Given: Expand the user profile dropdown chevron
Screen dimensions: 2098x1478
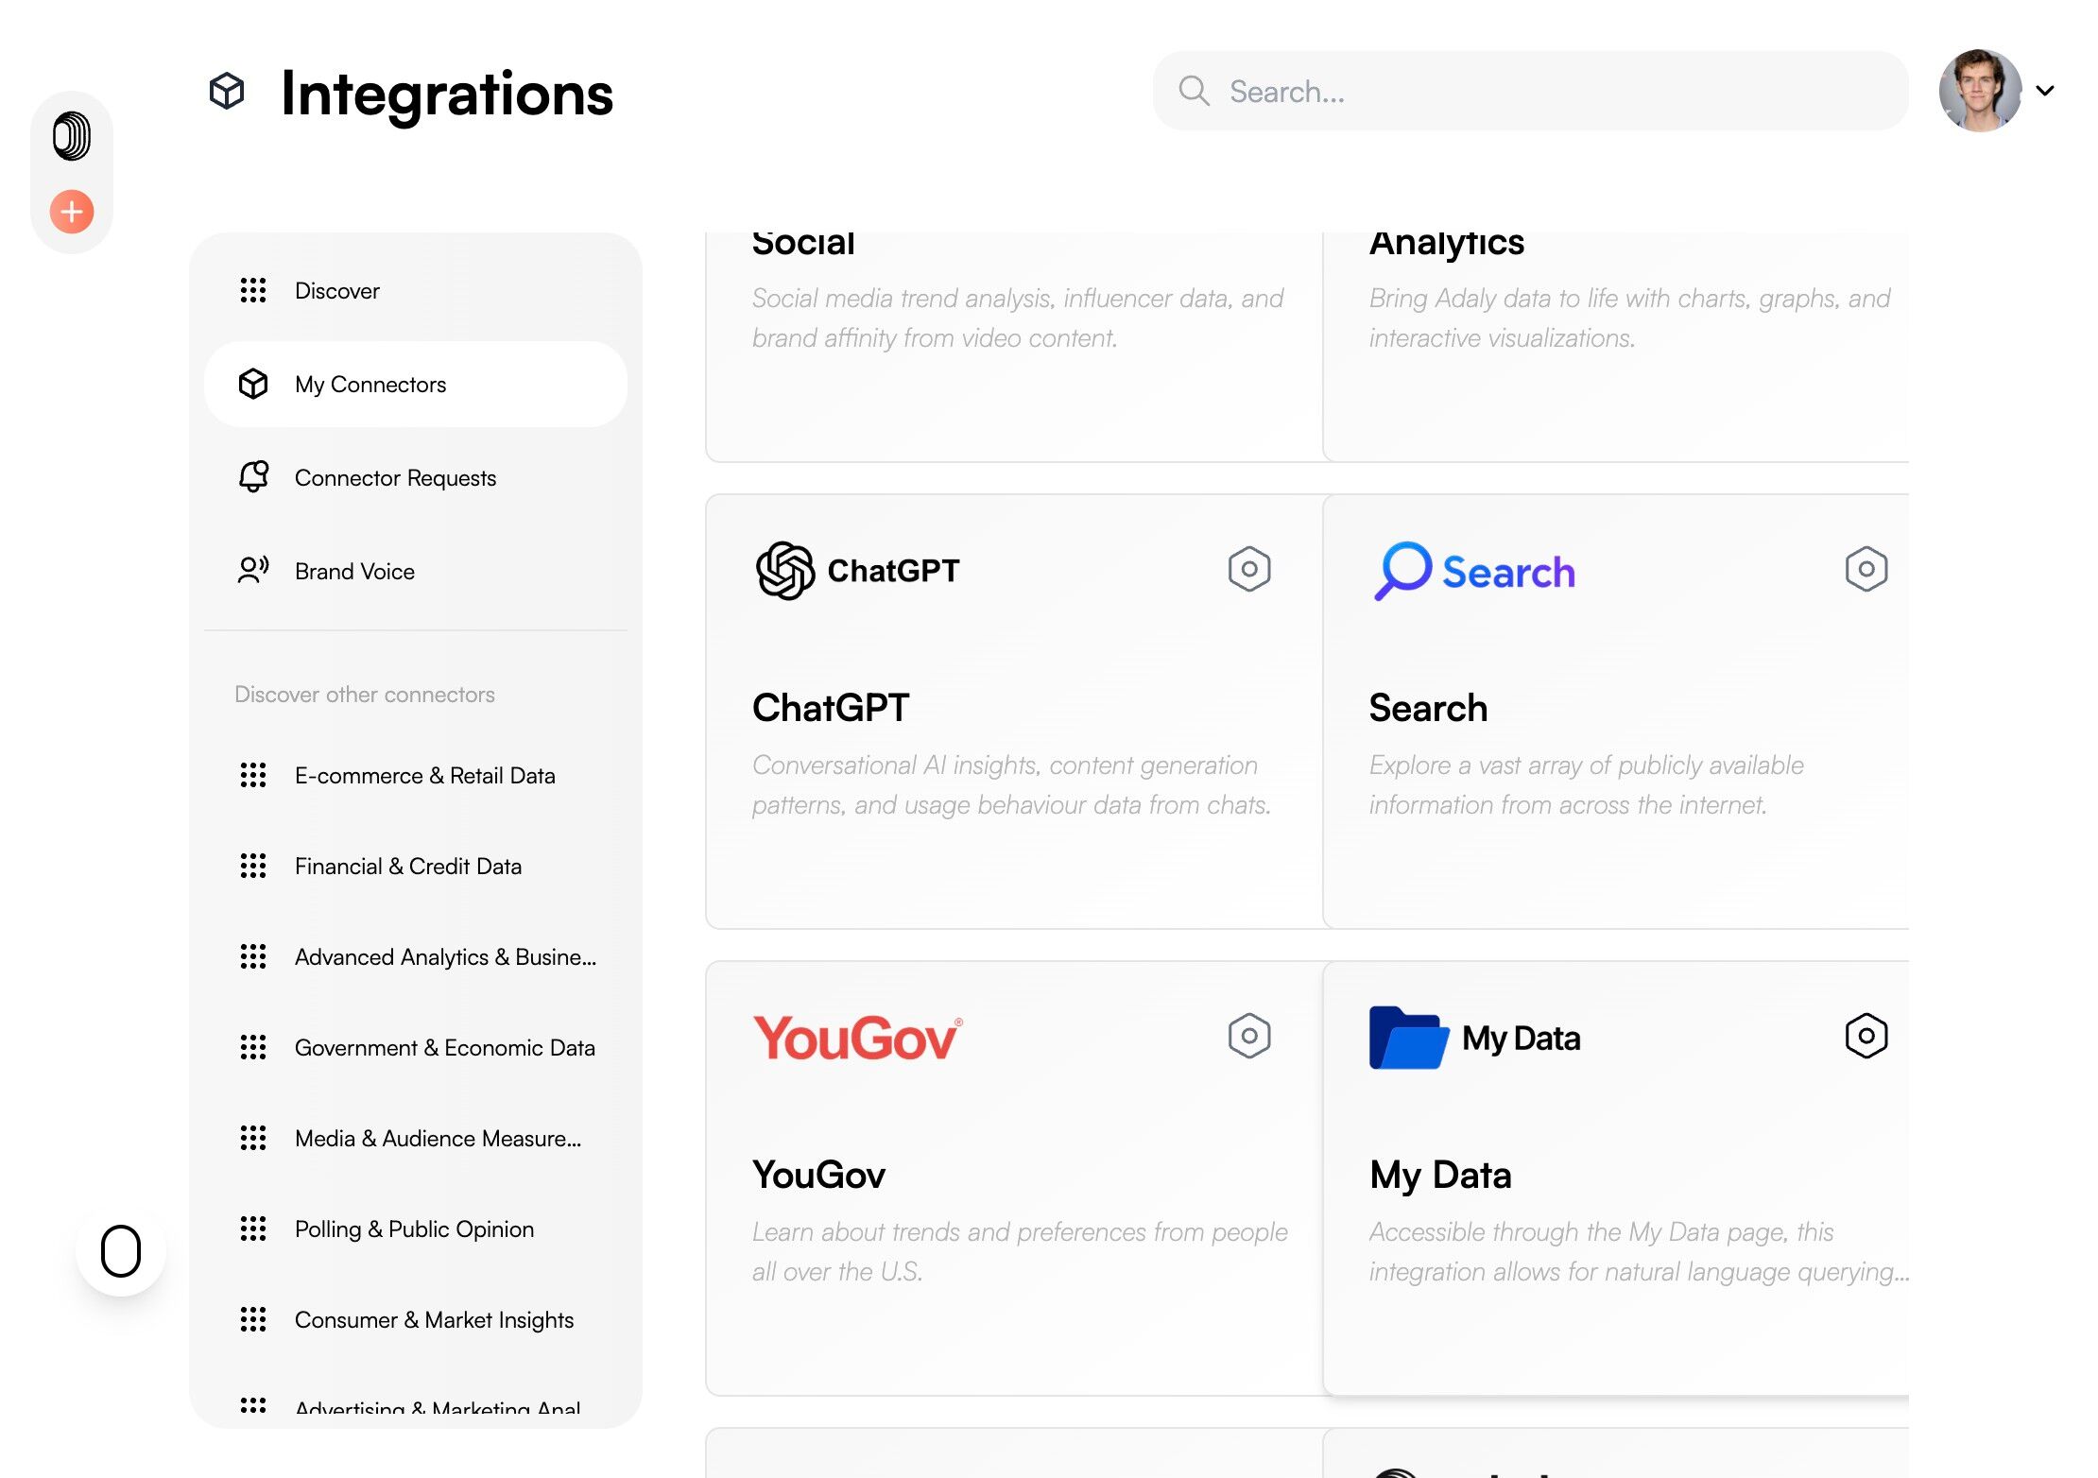Looking at the screenshot, I should click(2045, 91).
